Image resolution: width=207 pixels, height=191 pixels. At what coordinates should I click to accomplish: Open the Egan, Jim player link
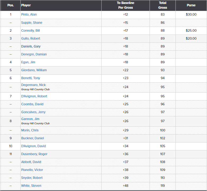(x=28, y=62)
